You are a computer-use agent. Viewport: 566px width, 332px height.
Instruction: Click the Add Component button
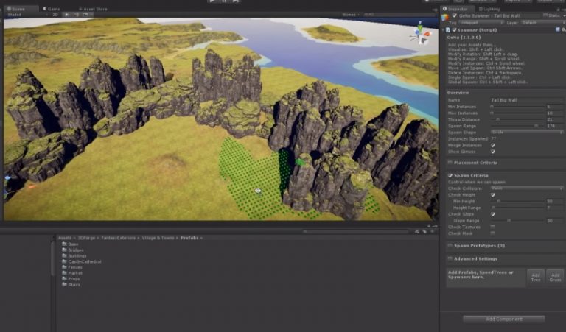pos(504,319)
